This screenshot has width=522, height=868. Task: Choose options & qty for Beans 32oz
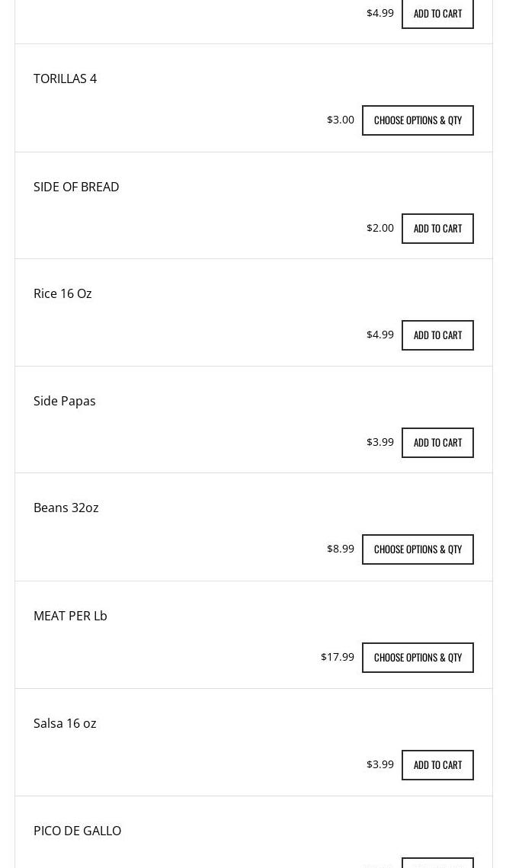418,549
